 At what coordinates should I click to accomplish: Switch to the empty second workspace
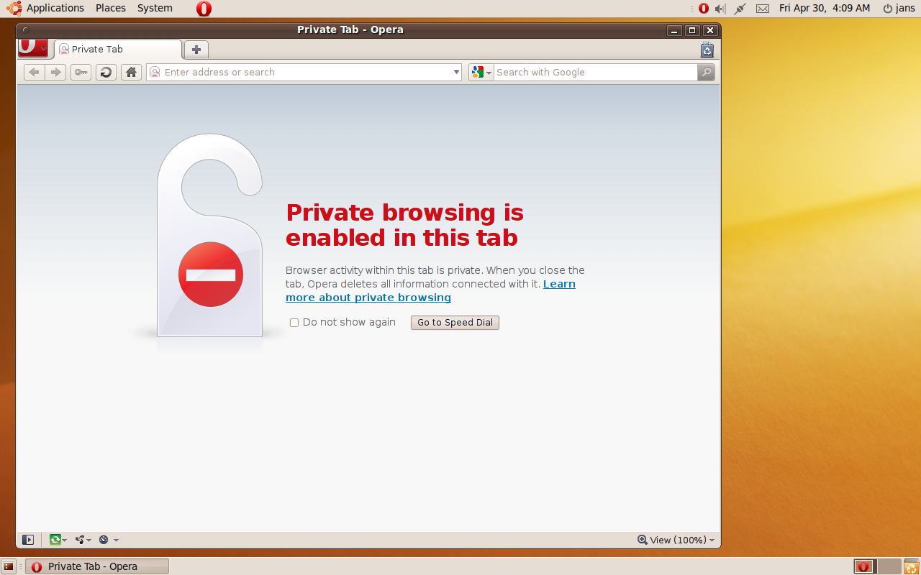[889, 566]
